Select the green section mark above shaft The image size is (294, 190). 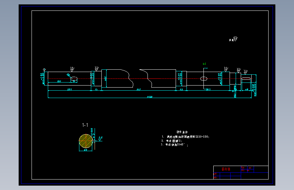click(x=204, y=64)
